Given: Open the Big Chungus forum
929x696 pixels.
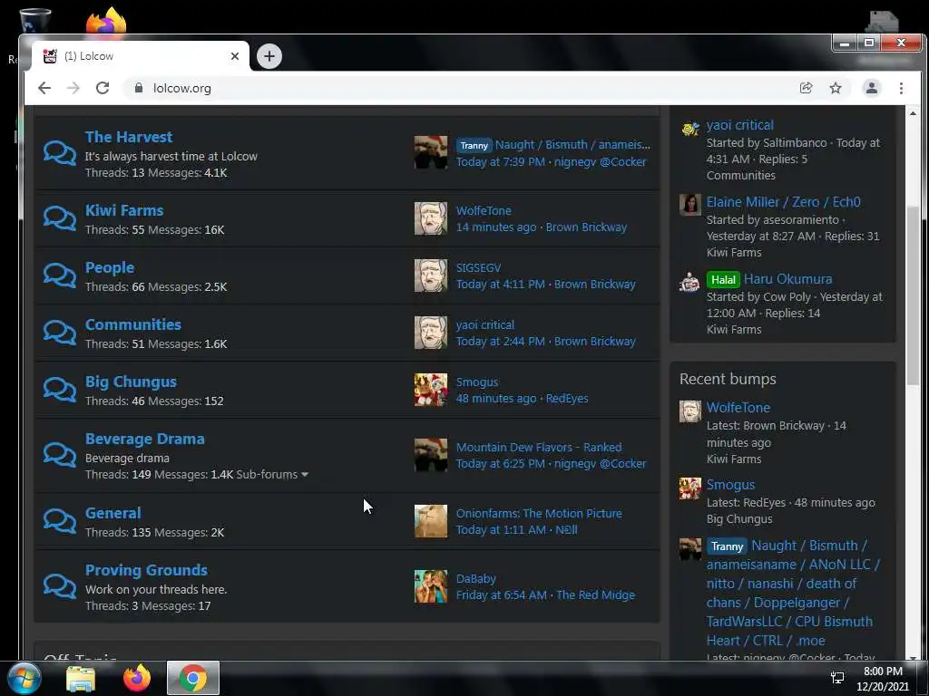Looking at the screenshot, I should (131, 382).
